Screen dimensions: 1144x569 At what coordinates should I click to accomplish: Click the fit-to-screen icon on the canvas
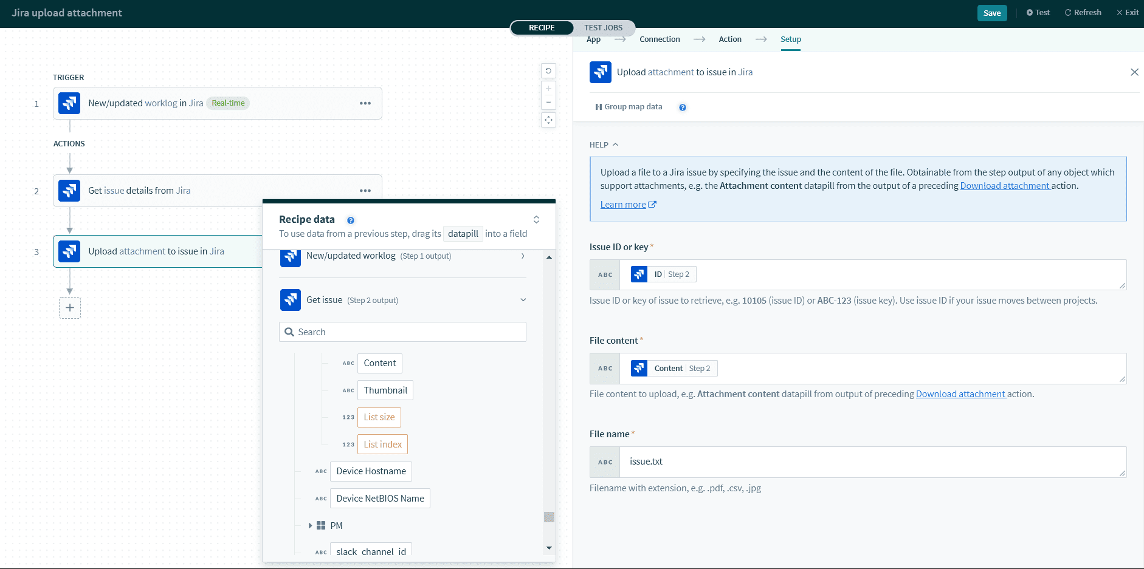point(548,120)
